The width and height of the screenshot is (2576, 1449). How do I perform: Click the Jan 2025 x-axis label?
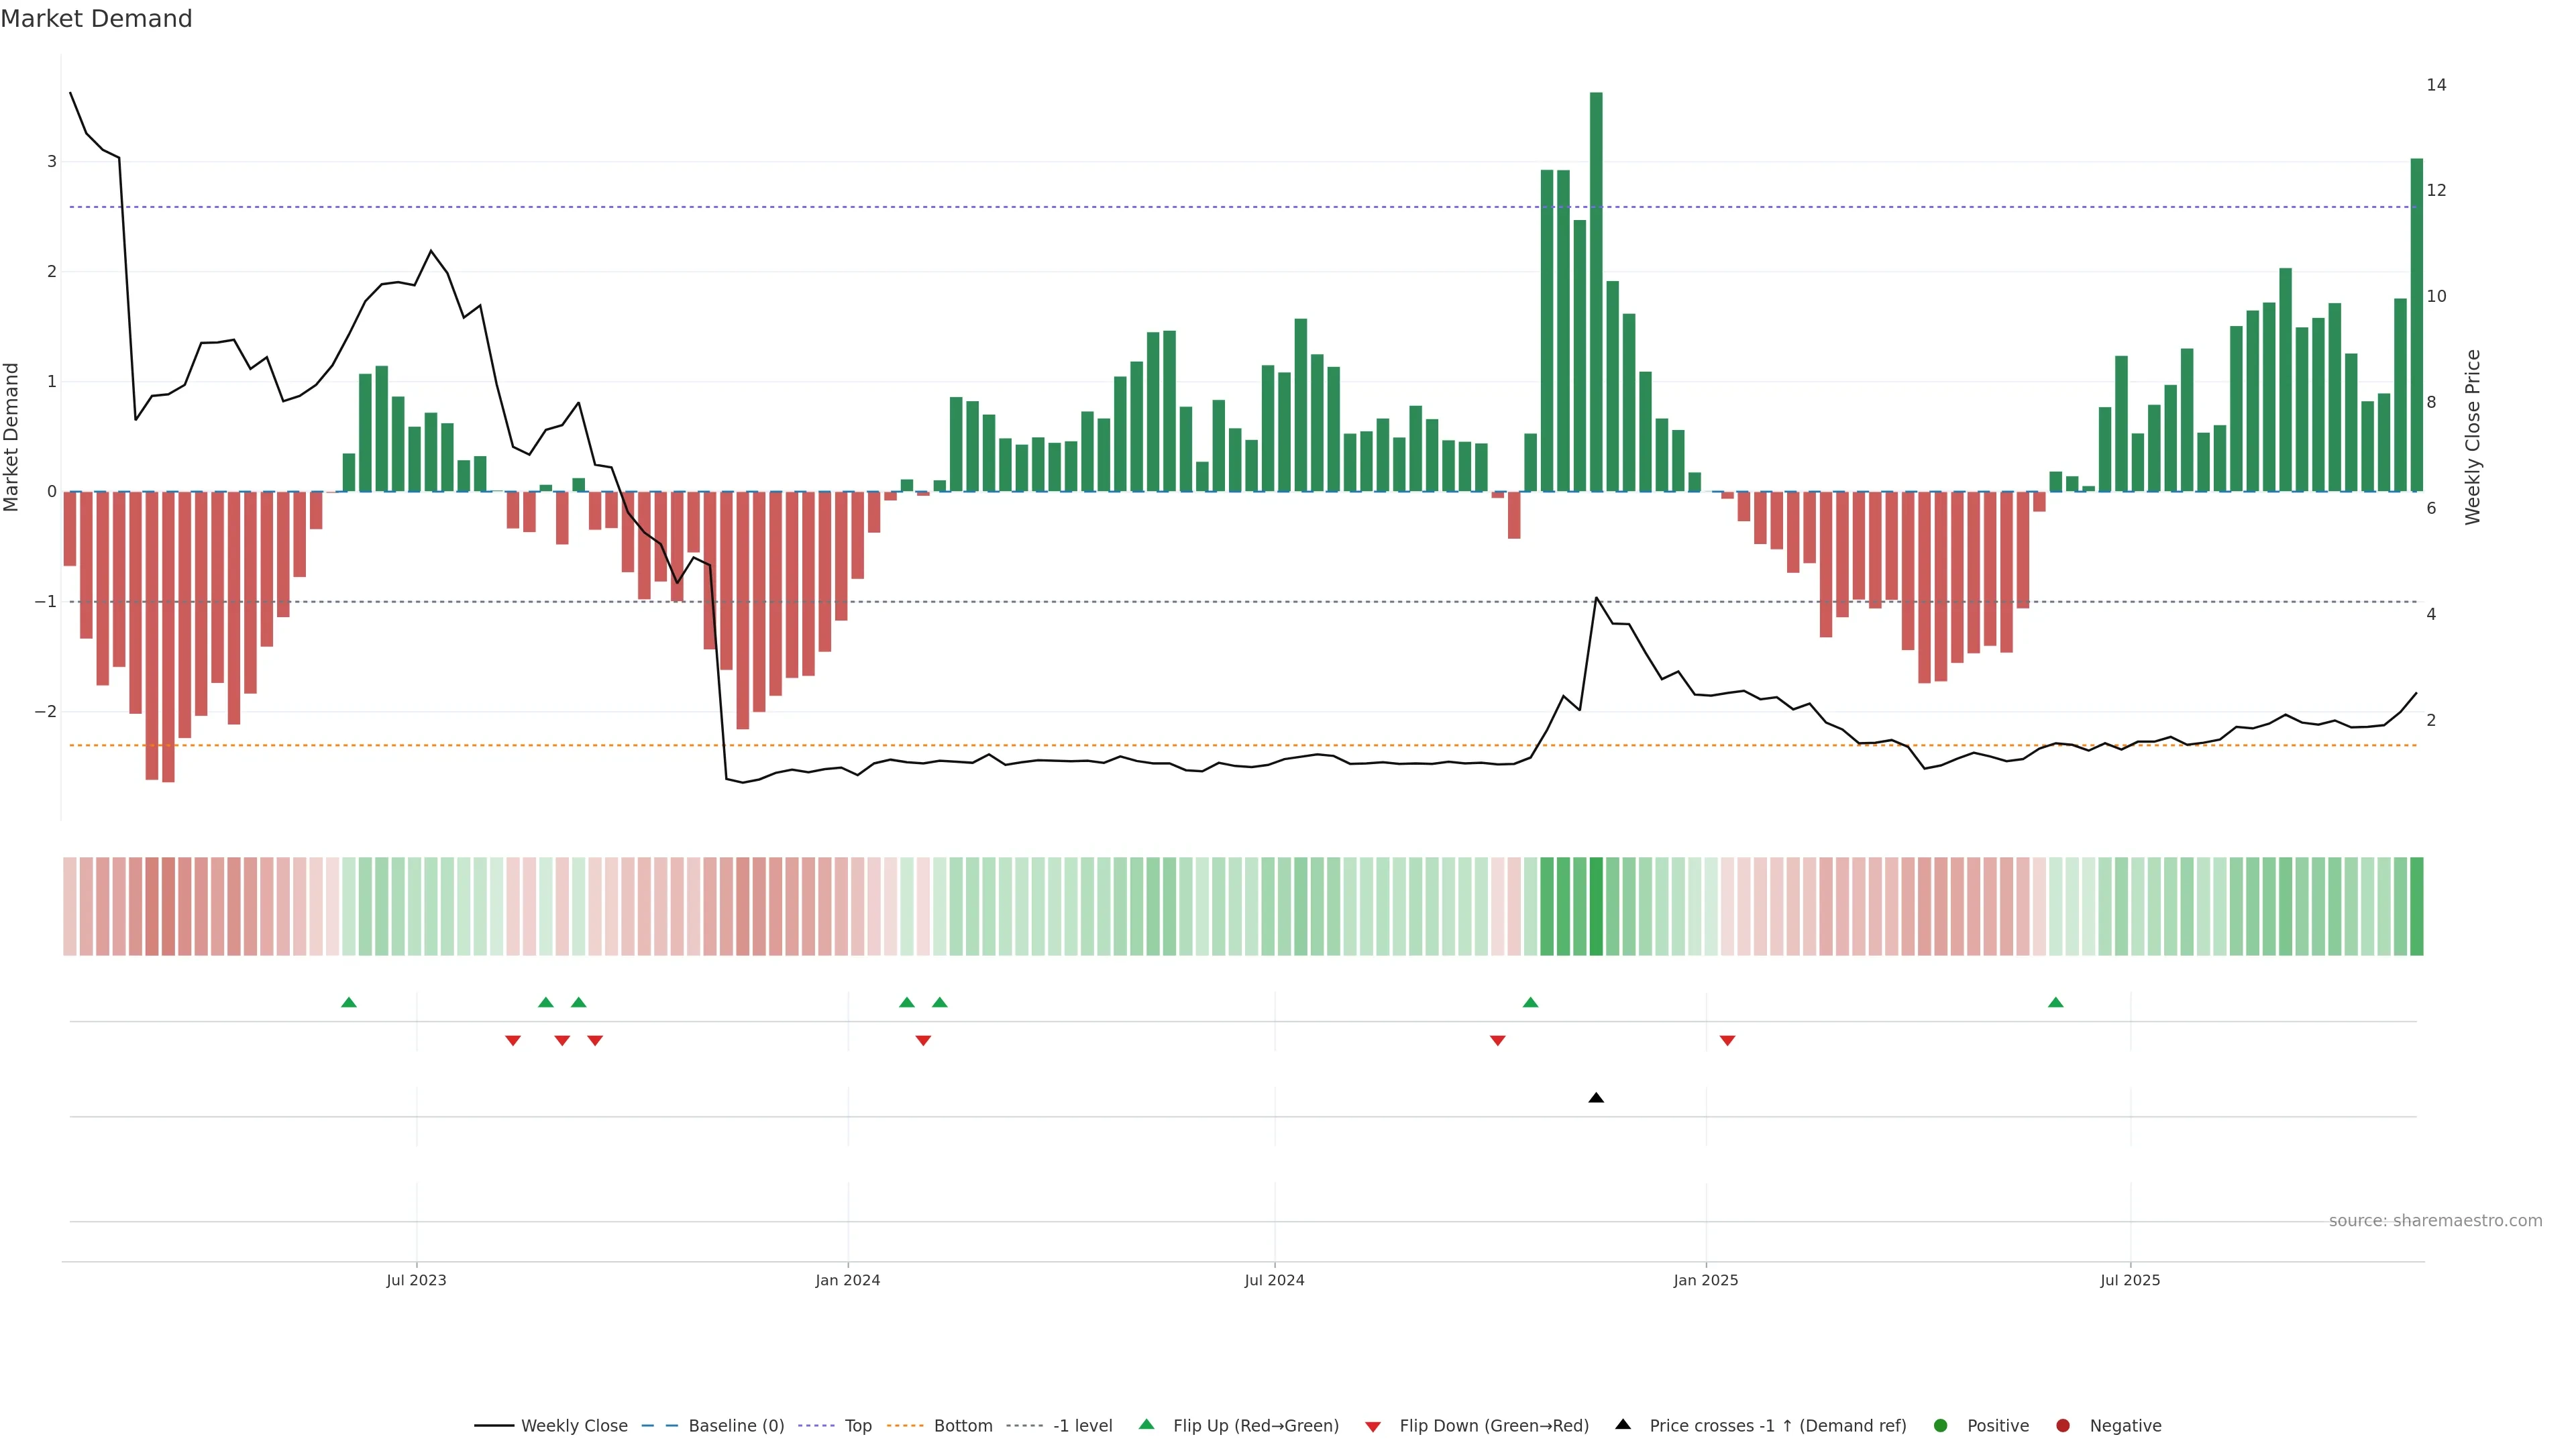[1705, 1280]
